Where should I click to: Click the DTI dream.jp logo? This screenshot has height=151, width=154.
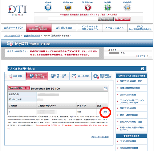[17, 10]
